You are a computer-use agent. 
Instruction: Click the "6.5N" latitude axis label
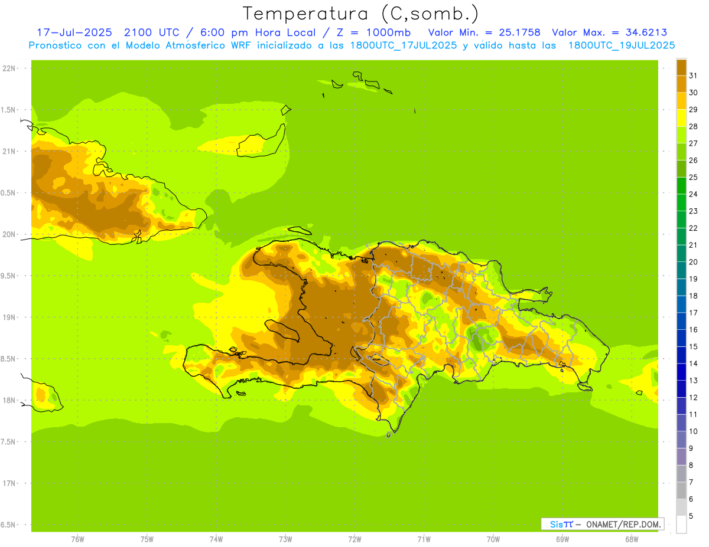[9, 525]
